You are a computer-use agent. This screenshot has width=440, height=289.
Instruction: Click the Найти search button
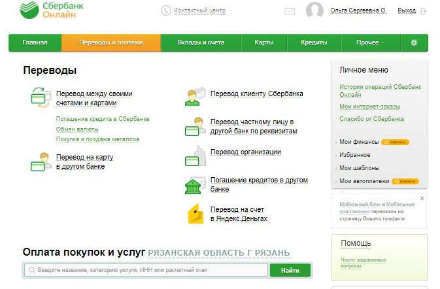(x=290, y=270)
